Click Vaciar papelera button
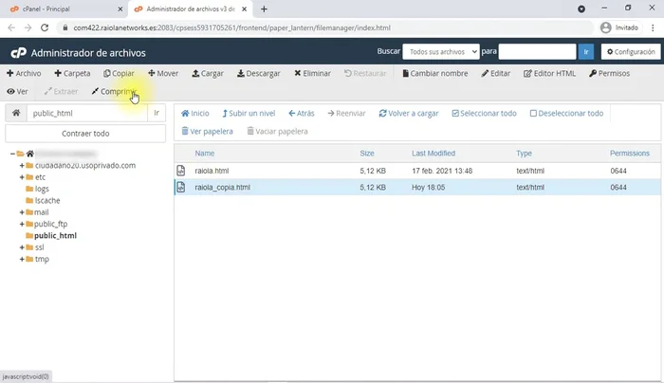 tap(277, 131)
